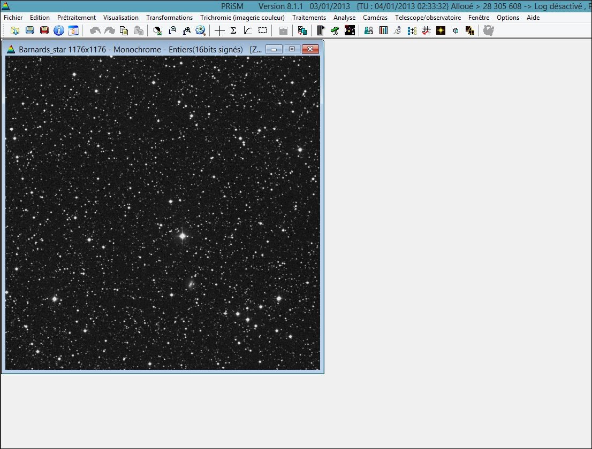The image size is (592, 449).
Task: Click the blue save disk icon
Action: (x=30, y=30)
